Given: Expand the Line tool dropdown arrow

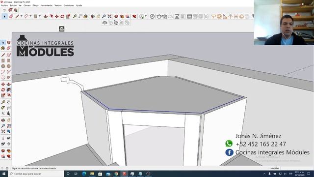Looking at the screenshot, I should (21, 16).
